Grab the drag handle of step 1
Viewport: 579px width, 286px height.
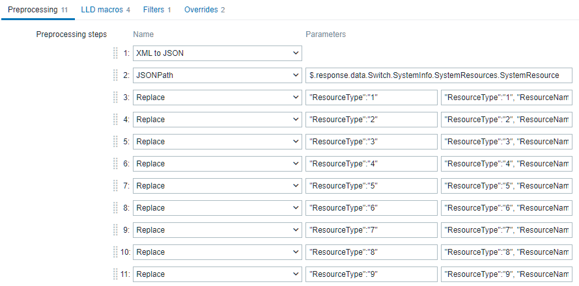coord(116,53)
